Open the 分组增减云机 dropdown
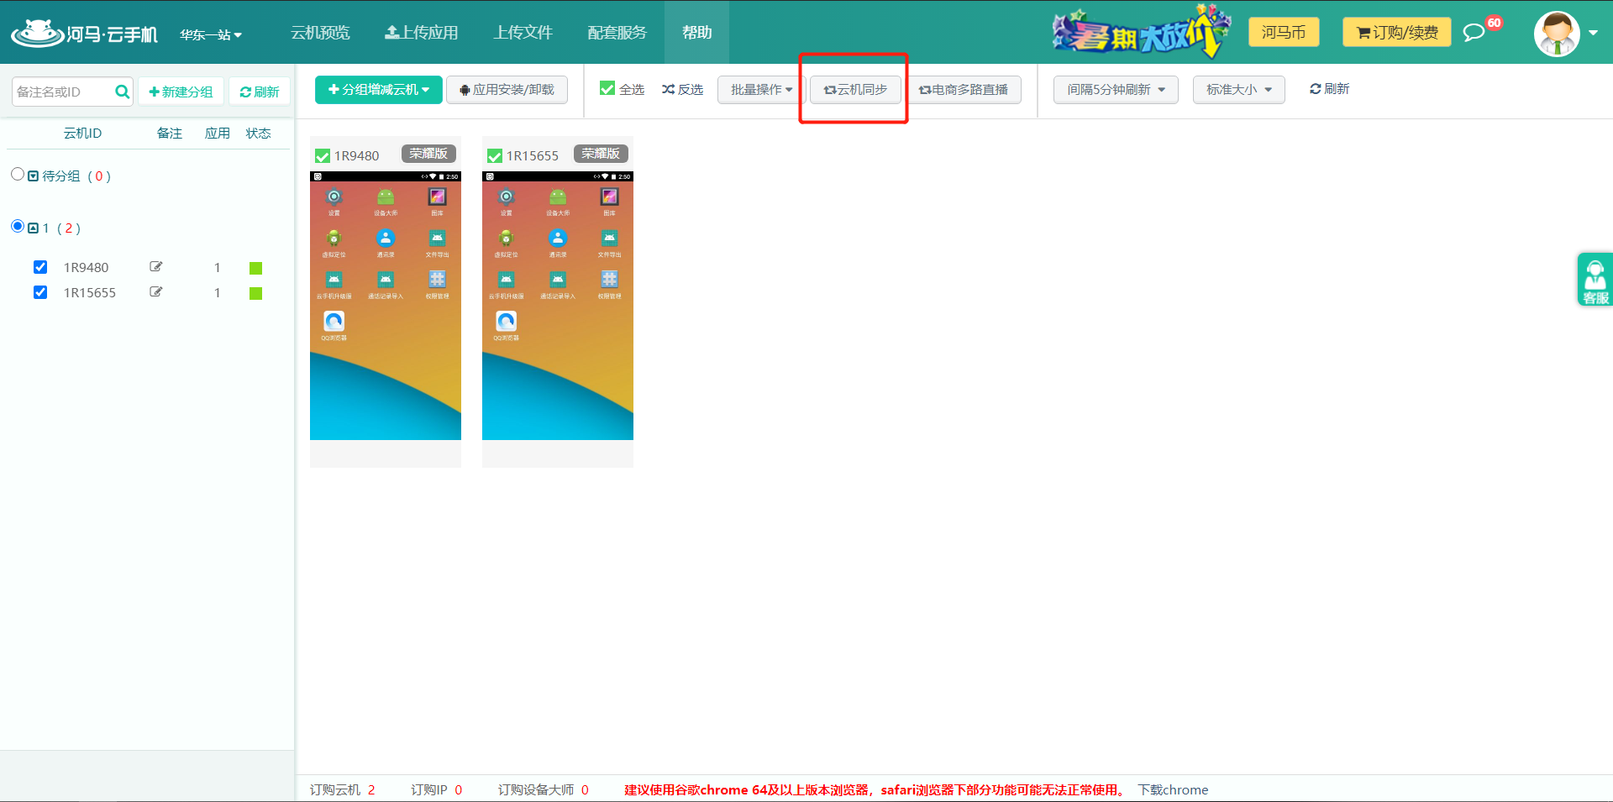The width and height of the screenshot is (1613, 802). point(379,90)
